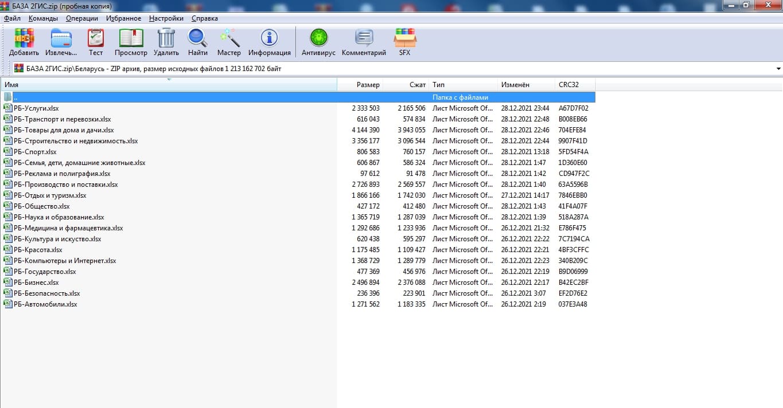Click the 'Папка с файлами' type cell
The width and height of the screenshot is (783, 408).
pyautogui.click(x=460, y=97)
